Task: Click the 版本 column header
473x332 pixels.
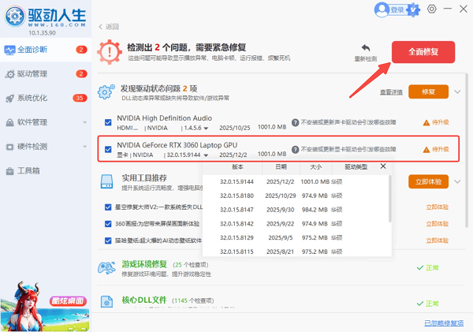Action: 237,167
